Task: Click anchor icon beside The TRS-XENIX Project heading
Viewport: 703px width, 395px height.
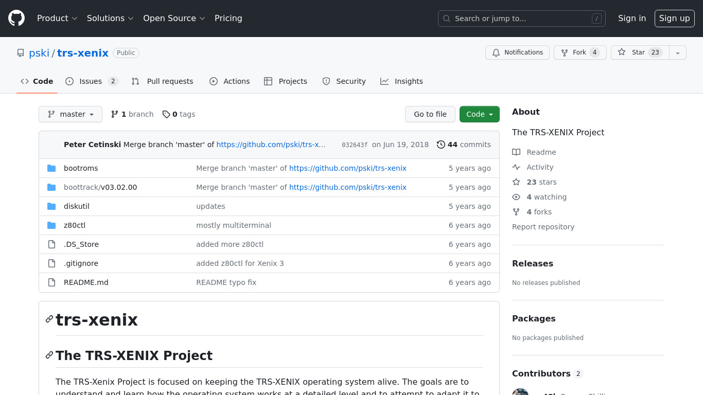Action: 49,355
